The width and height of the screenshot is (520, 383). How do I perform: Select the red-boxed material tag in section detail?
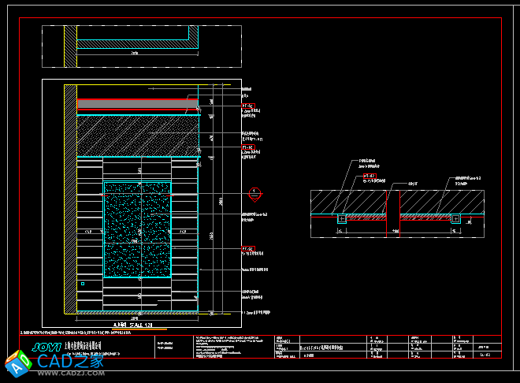(369, 175)
